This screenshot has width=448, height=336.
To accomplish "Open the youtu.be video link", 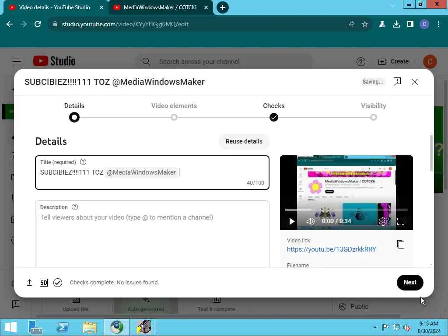I will coord(332,249).
